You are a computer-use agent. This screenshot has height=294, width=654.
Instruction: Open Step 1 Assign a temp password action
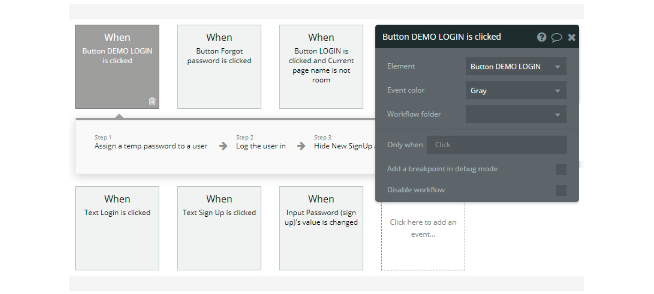coord(151,142)
